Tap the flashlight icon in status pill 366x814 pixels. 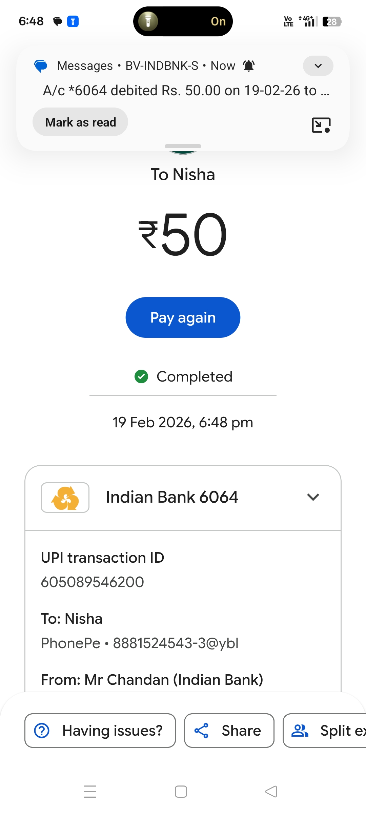point(148,21)
